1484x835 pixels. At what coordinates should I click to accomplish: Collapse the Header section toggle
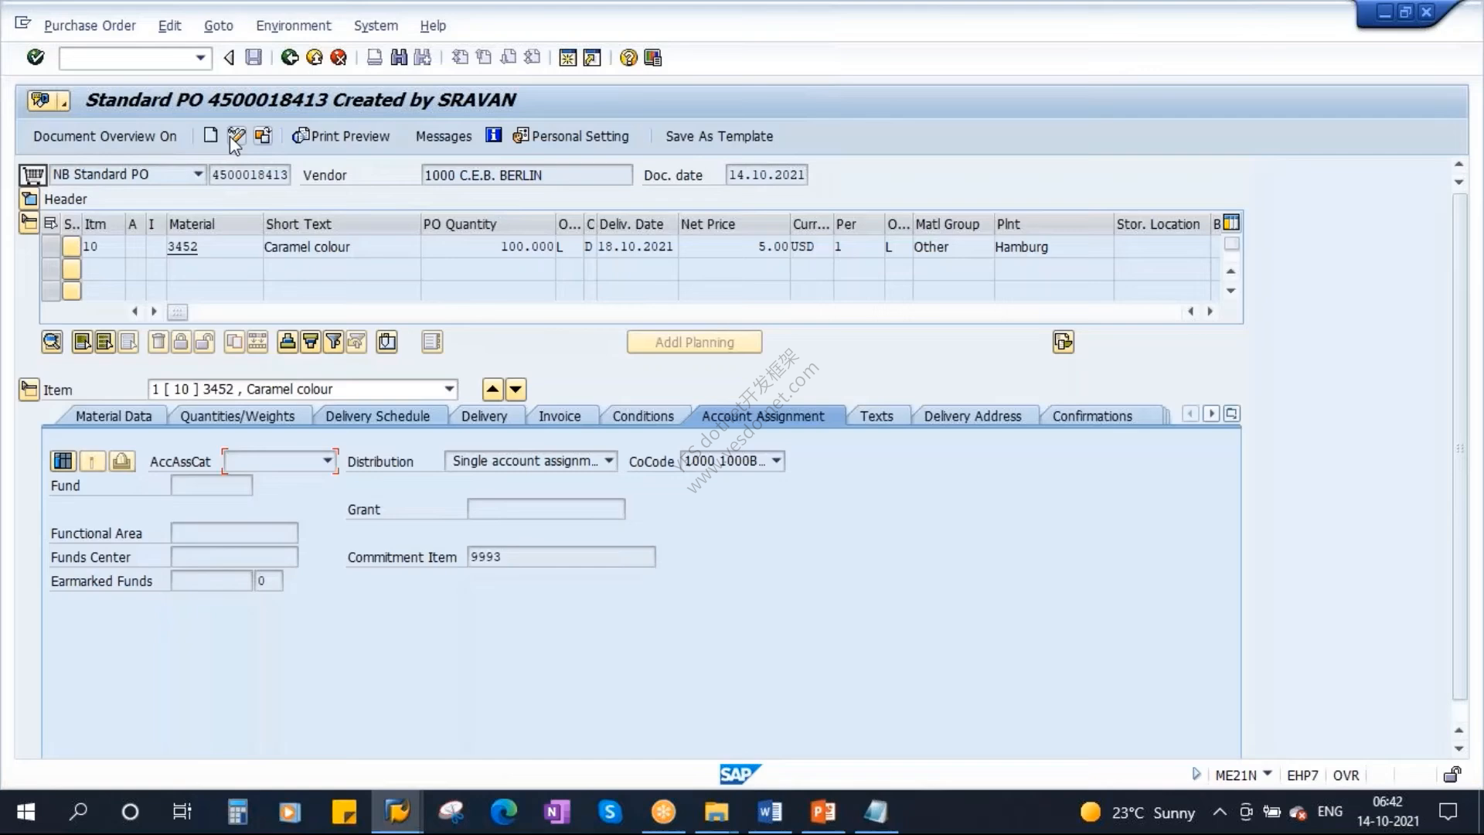pyautogui.click(x=29, y=199)
